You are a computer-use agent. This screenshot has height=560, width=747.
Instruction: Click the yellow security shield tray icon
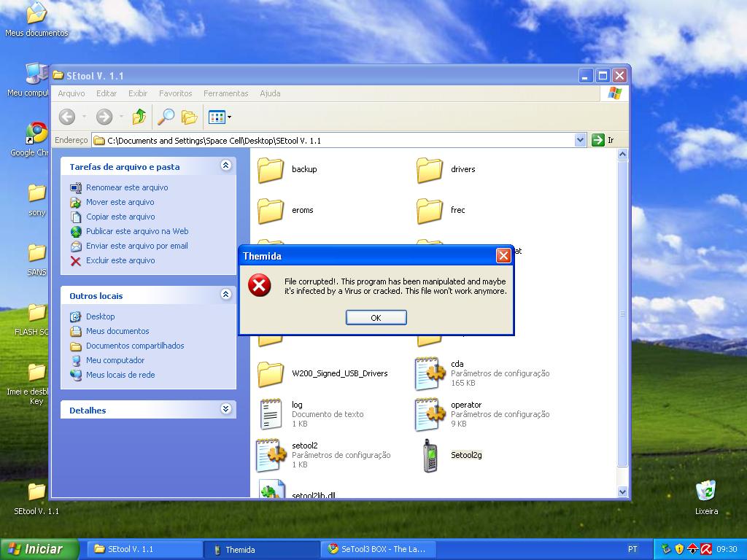point(679,550)
